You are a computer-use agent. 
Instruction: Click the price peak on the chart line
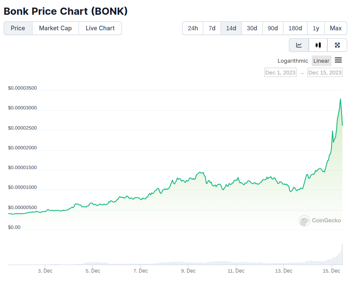pos(340,99)
